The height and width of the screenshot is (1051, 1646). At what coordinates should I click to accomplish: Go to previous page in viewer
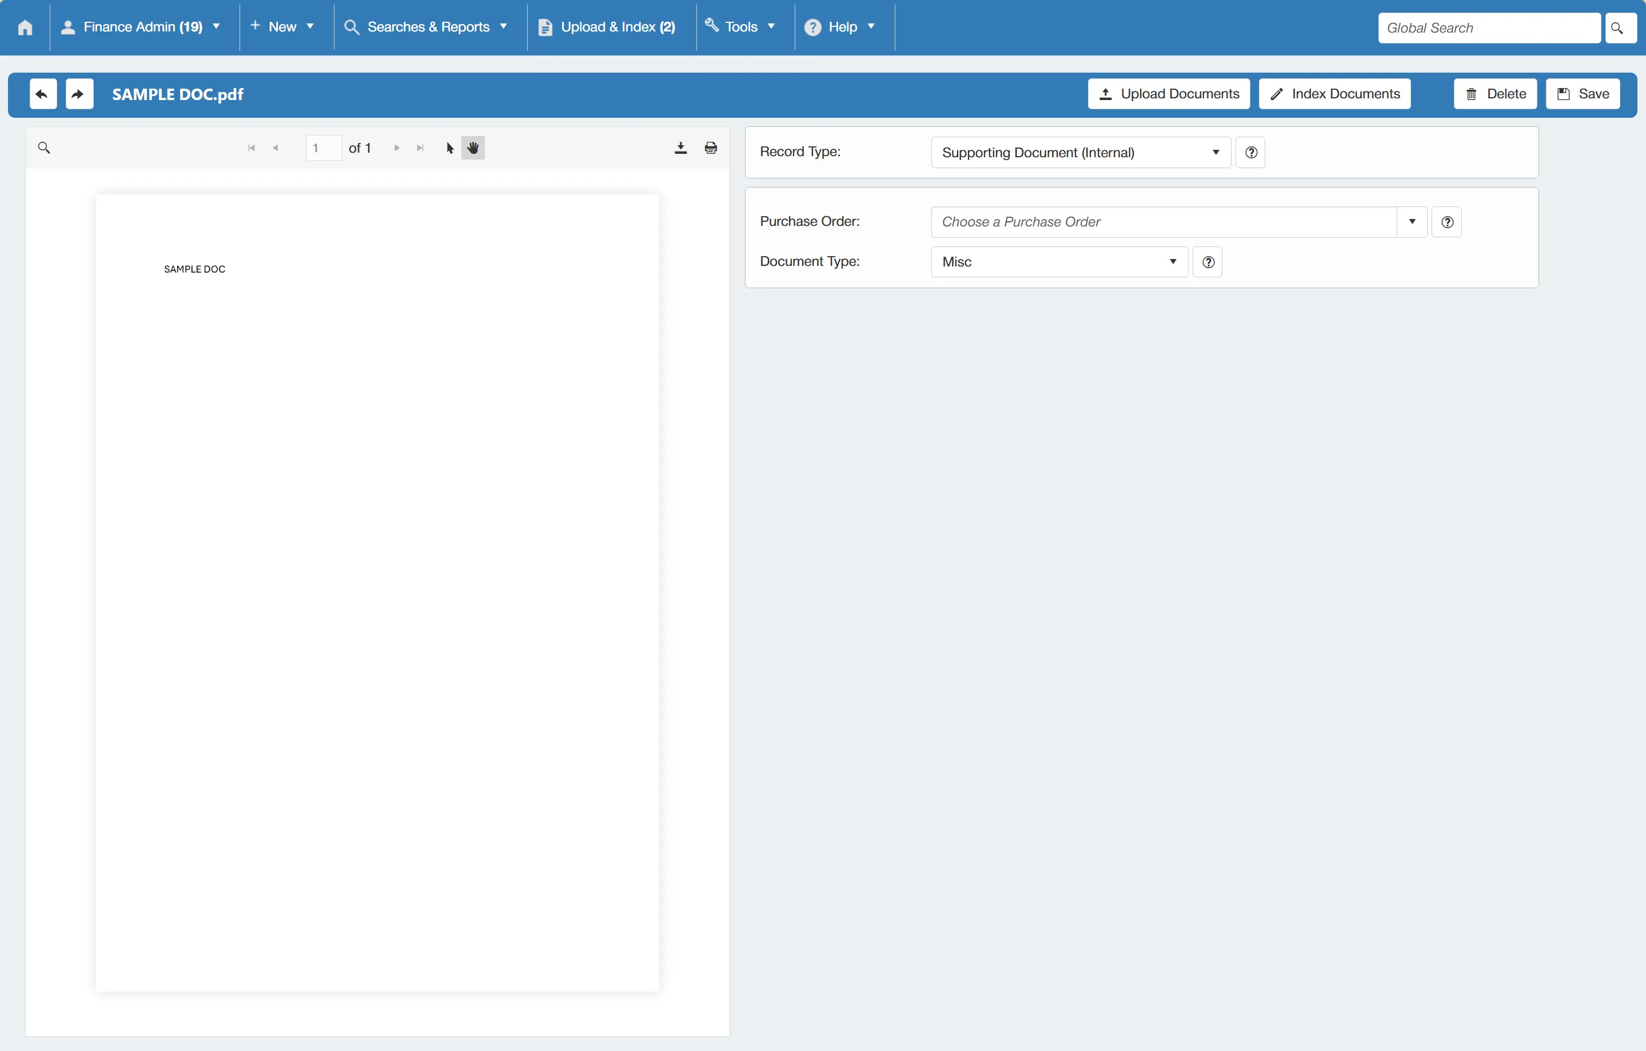[x=276, y=148]
